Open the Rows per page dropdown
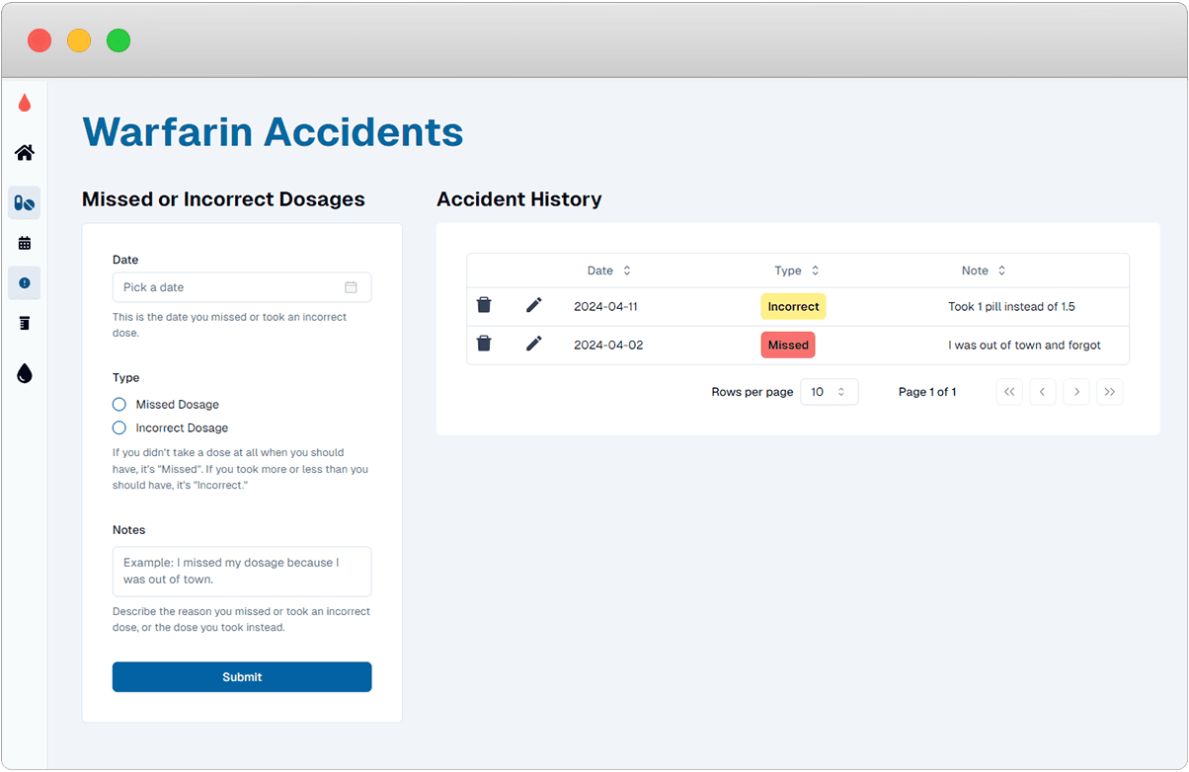Screen dimensions: 1189x772 (829, 392)
